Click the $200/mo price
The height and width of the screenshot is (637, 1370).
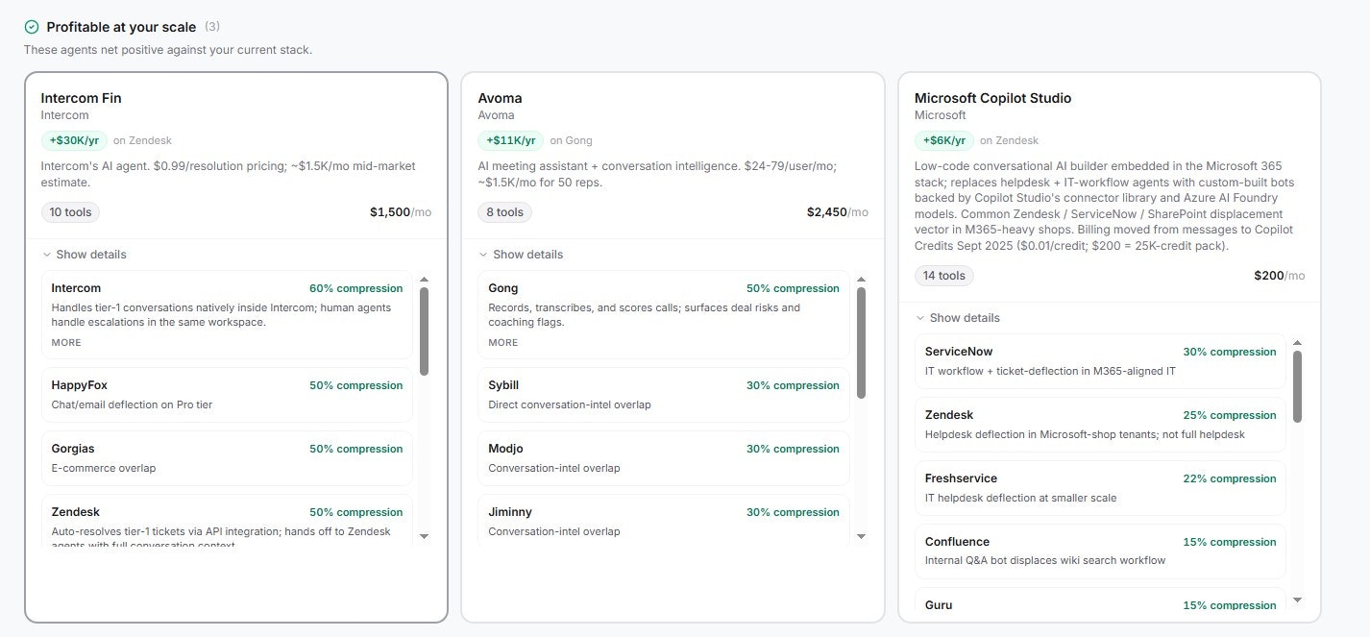click(1280, 276)
